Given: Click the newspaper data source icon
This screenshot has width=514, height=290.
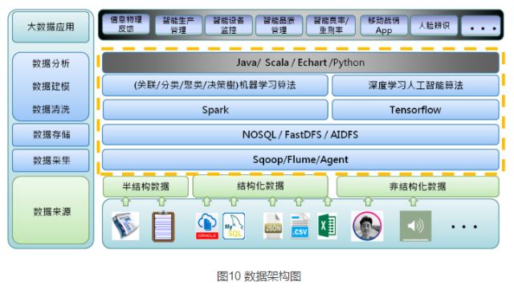Looking at the screenshot, I should click(x=125, y=226).
